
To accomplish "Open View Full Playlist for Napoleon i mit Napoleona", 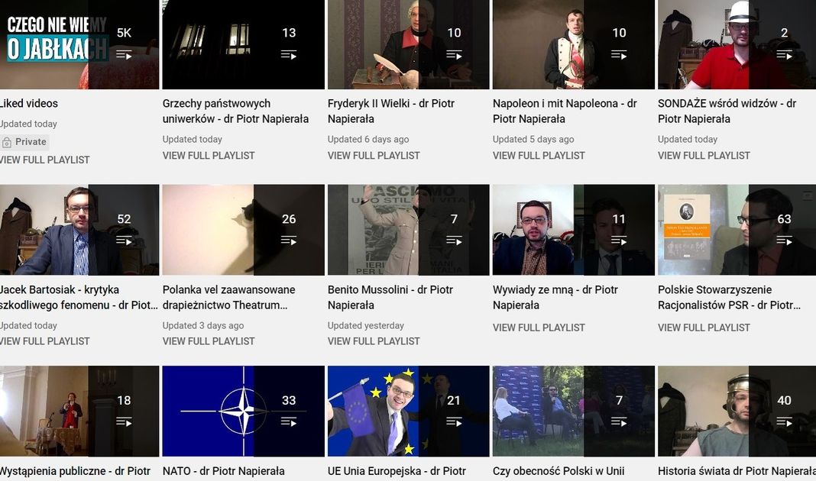I will [x=539, y=156].
